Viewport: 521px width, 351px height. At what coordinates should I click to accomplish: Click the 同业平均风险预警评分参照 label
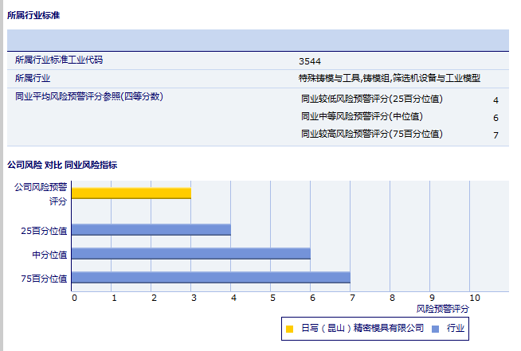[x=89, y=96]
